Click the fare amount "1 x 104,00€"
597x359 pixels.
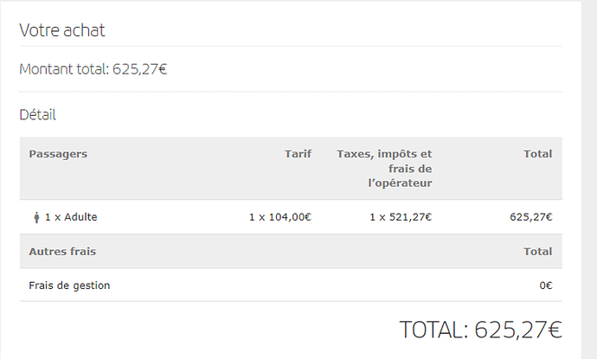[x=280, y=217]
